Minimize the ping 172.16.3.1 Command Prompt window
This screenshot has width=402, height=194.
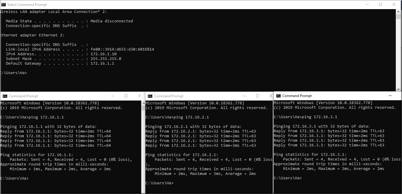[390, 96]
